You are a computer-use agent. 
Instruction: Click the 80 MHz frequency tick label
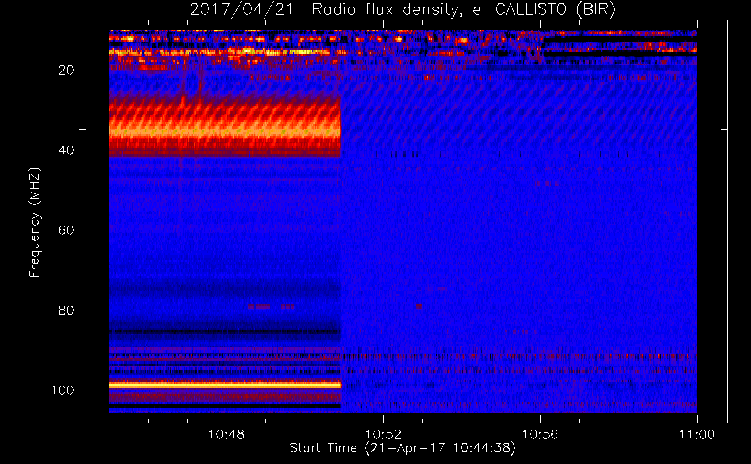(x=66, y=310)
